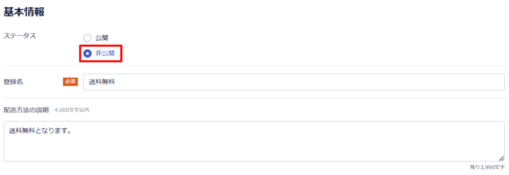Click the ステータス field label
This screenshot has width=509, height=175.
click(x=19, y=36)
